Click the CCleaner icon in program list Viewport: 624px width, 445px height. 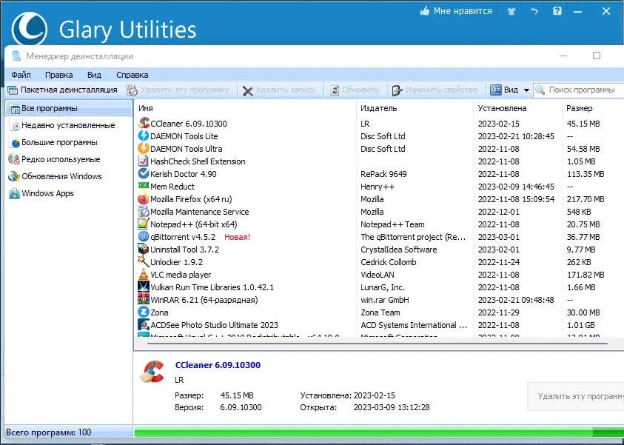[144, 123]
